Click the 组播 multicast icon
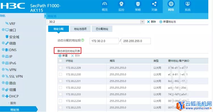 (7, 90)
